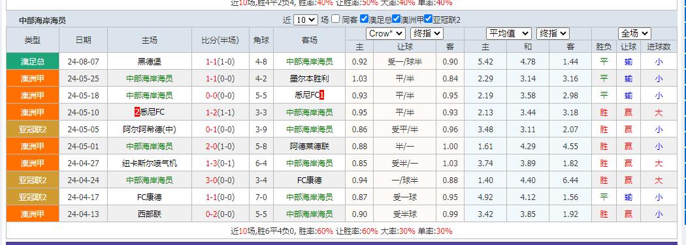Screen dimensions: 686x245
Task: Click the 胜负 column header
Action: tap(604, 47)
